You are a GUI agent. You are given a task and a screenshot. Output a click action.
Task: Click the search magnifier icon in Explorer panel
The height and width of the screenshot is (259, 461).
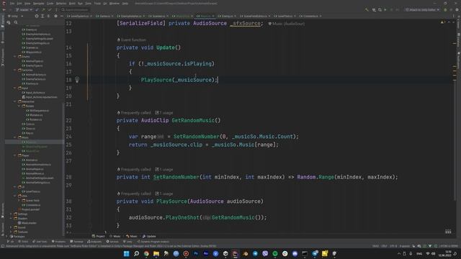(16, 22)
